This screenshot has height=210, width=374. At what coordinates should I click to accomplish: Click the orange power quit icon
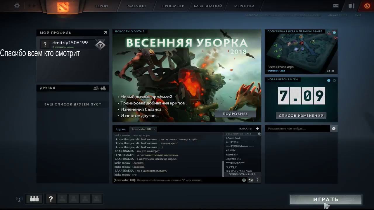coord(367,6)
